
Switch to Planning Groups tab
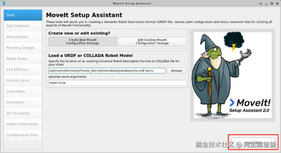coord(23,48)
